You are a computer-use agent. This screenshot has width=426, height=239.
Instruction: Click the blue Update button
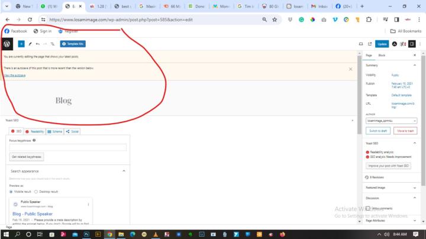[x=382, y=44]
